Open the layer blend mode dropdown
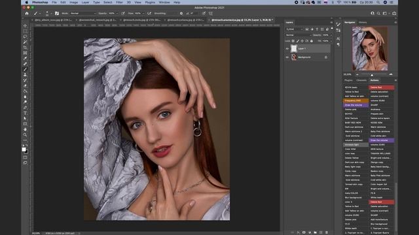The image size is (419, 235). (299, 35)
